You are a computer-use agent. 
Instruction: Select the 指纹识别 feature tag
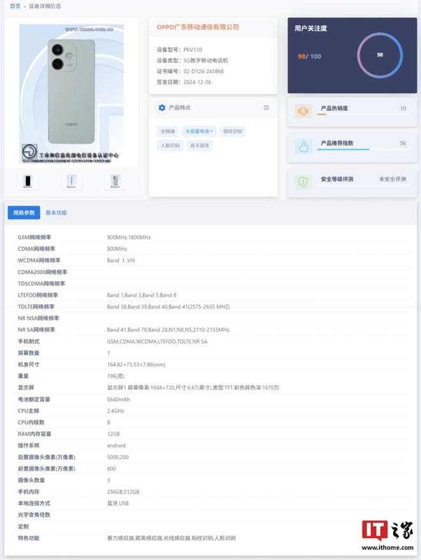(232, 131)
